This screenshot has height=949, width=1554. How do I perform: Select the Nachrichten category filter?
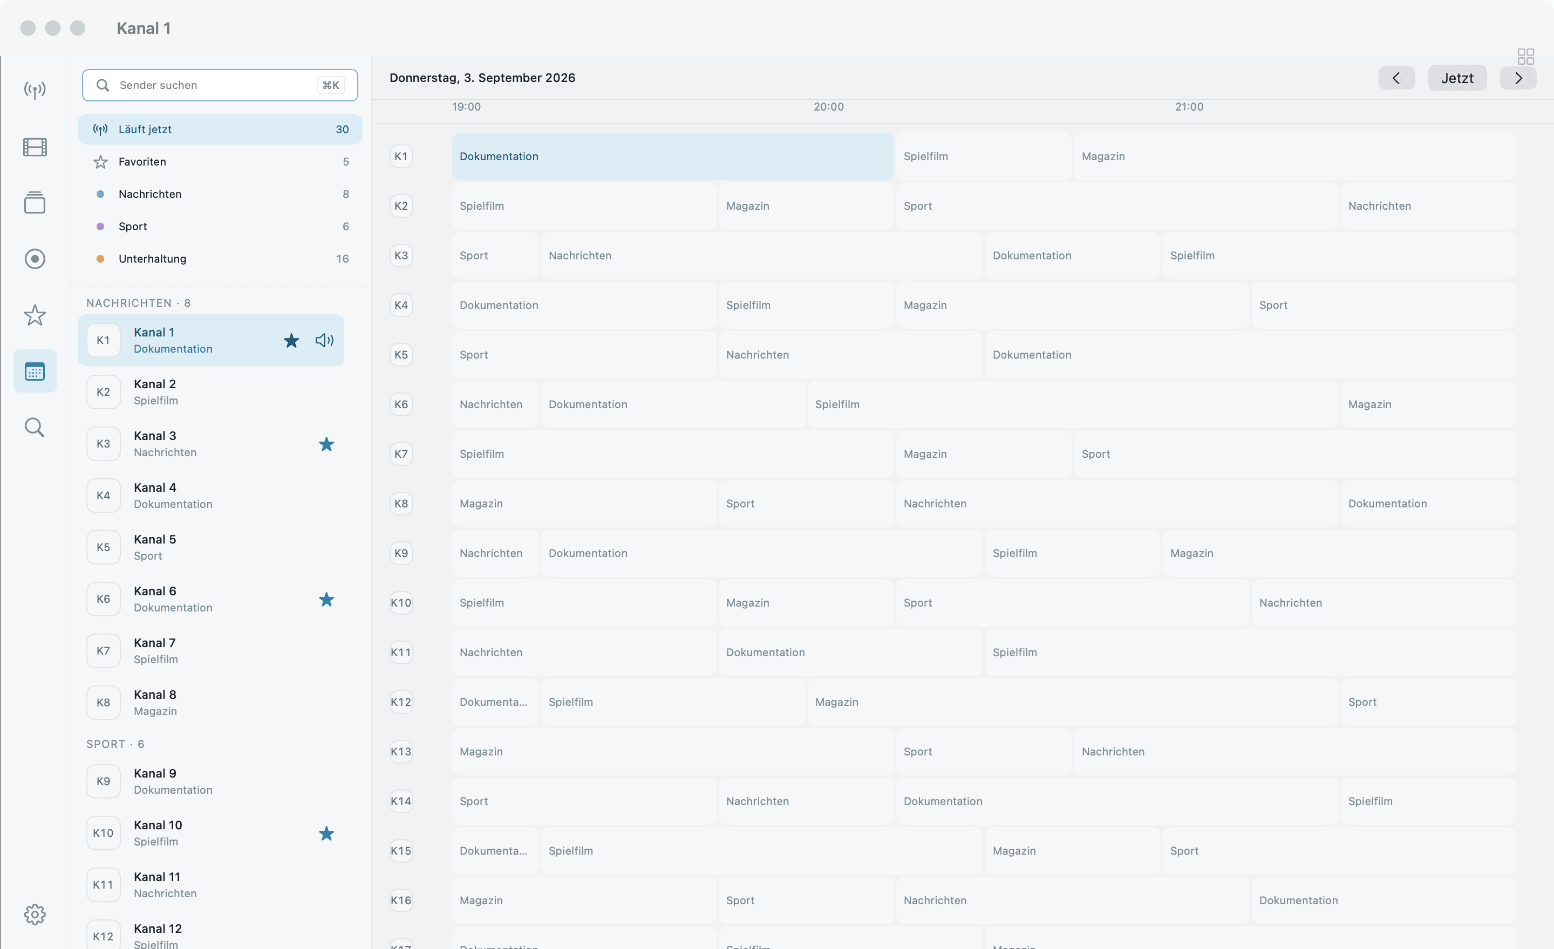(x=220, y=194)
